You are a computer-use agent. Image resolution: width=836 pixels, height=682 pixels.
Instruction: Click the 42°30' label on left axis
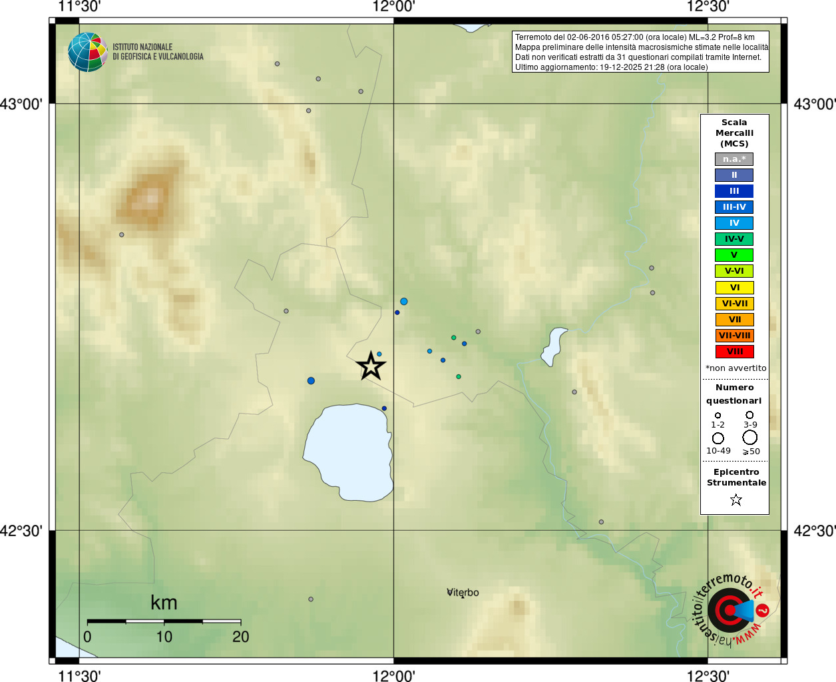(x=21, y=531)
